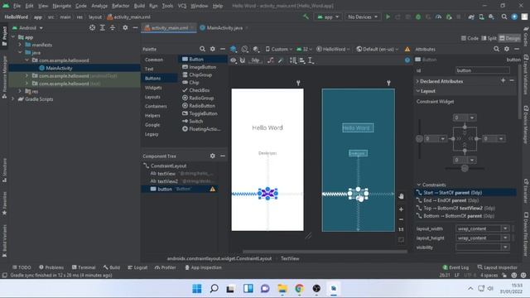530x298 pixels.
Task: Adjust horizontal bias slider in Constraint Widget
Action: click(465, 168)
